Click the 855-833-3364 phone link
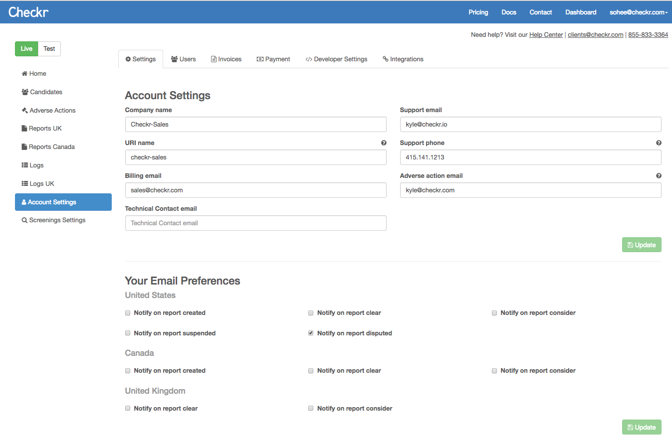Screen dimensions: 672x440 648,35
